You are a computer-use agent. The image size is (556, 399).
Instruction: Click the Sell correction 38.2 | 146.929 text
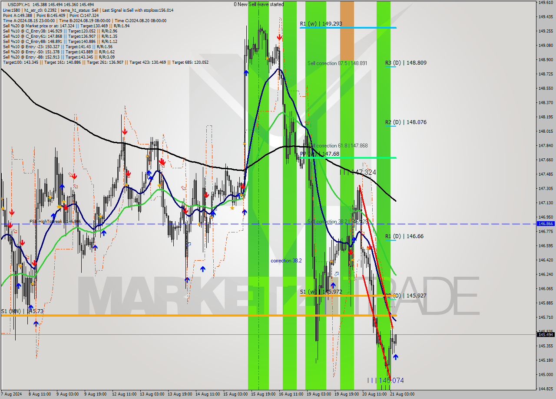coord(338,222)
